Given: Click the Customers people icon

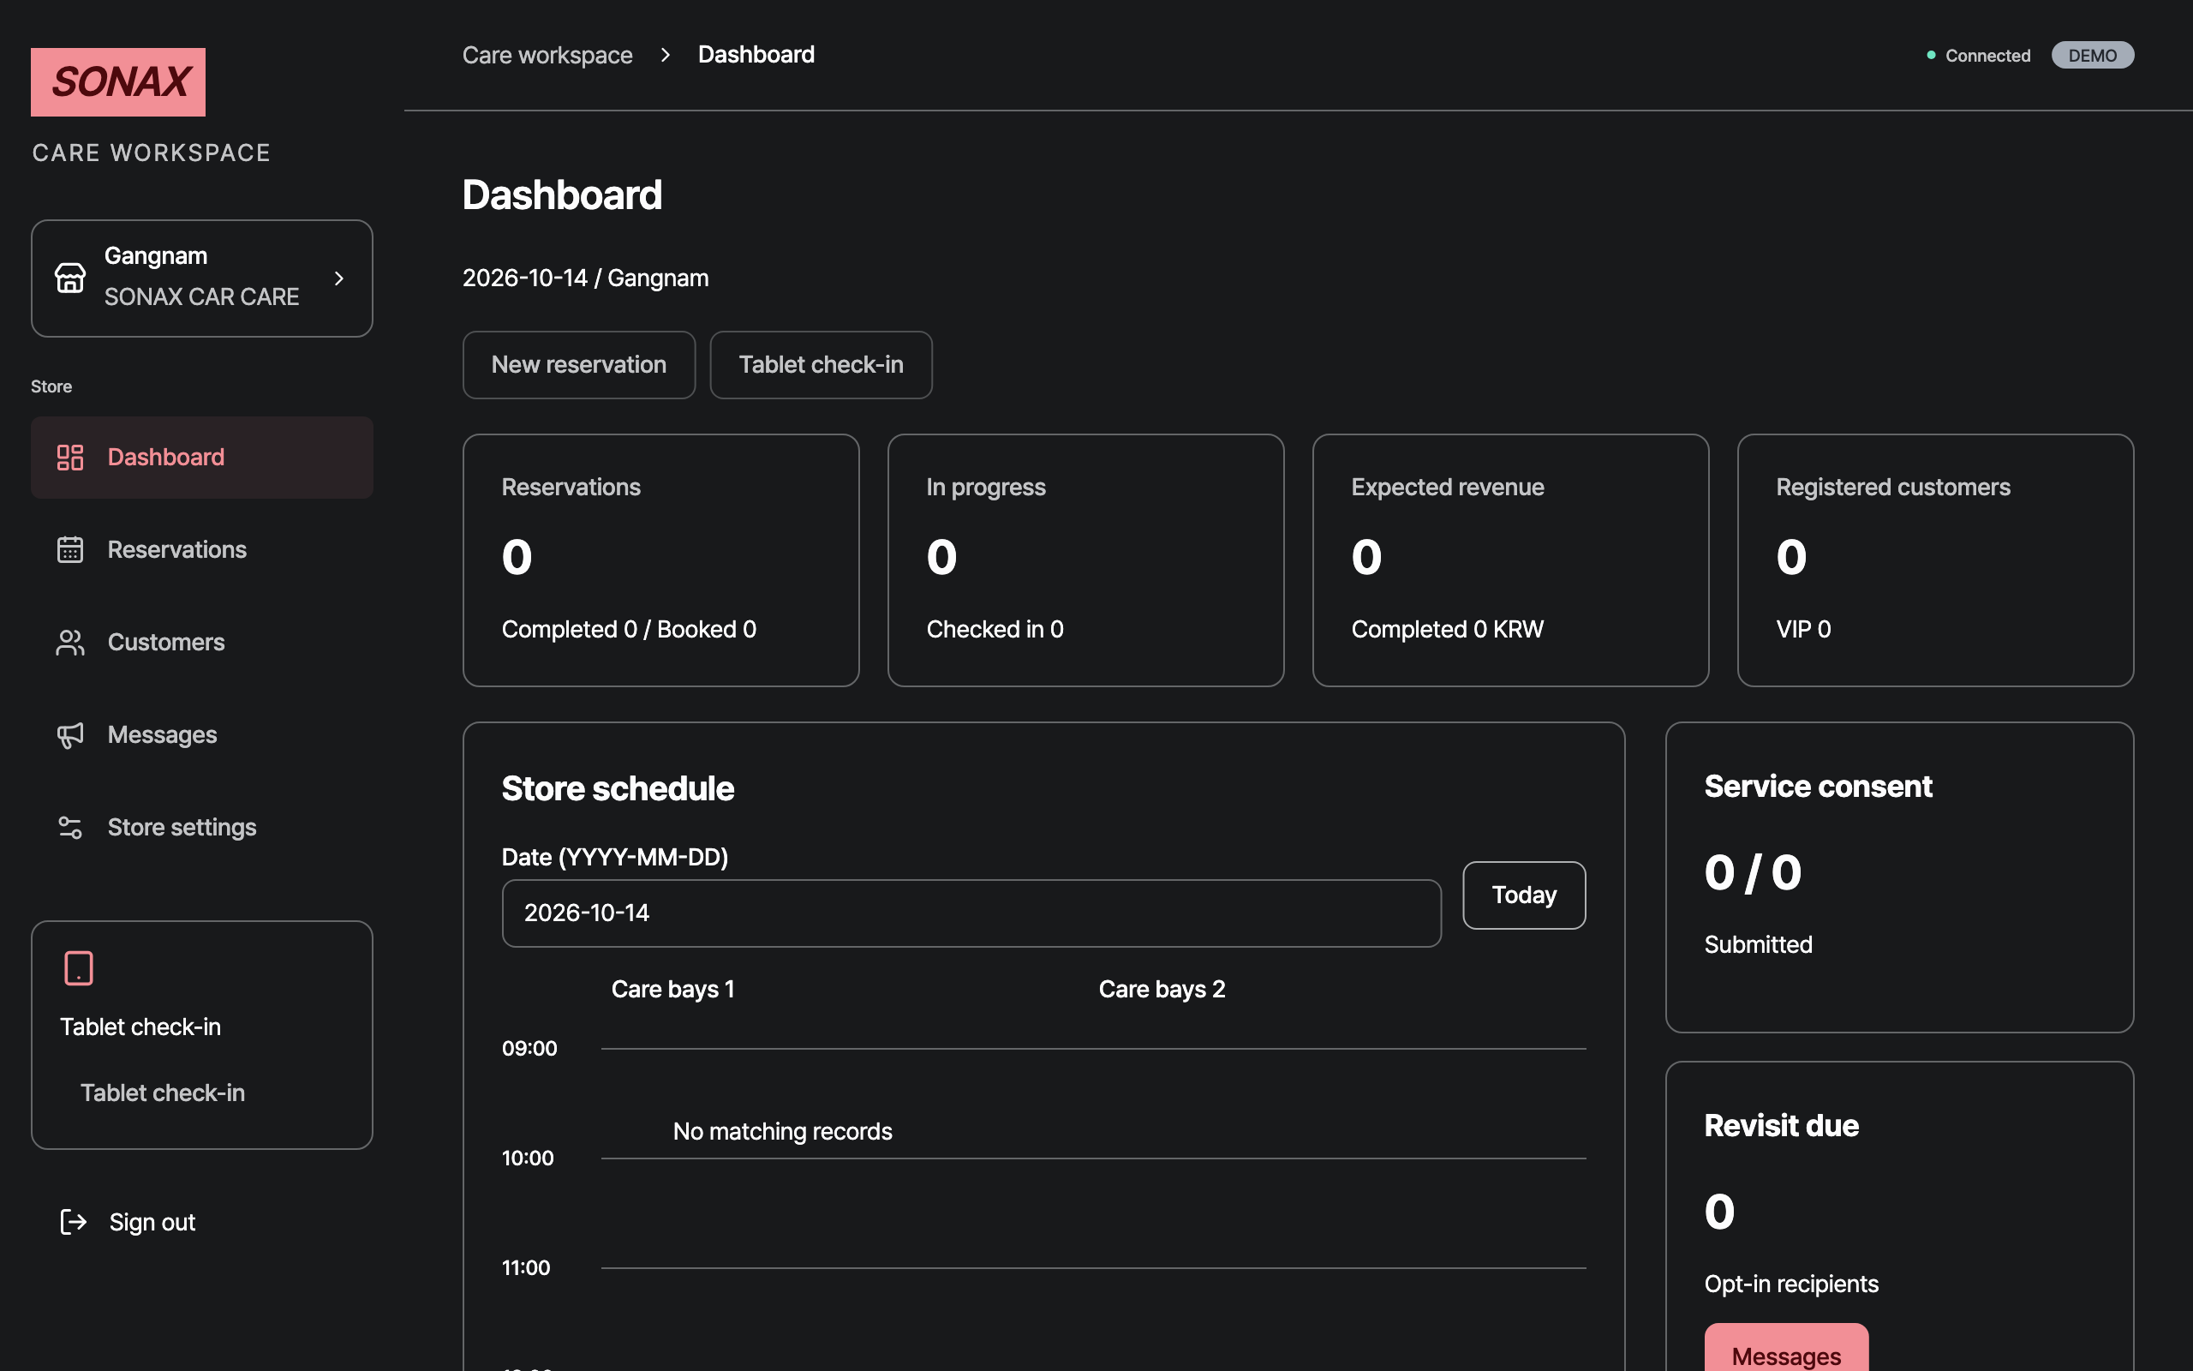Looking at the screenshot, I should [69, 642].
